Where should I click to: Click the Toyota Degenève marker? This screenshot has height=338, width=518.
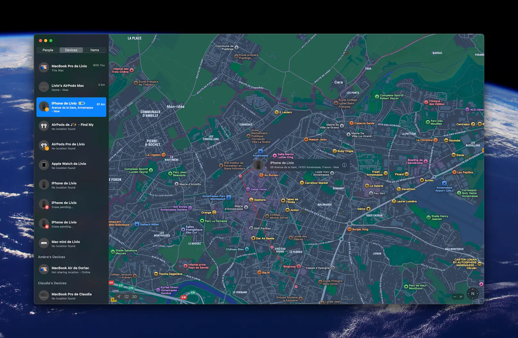point(156,274)
